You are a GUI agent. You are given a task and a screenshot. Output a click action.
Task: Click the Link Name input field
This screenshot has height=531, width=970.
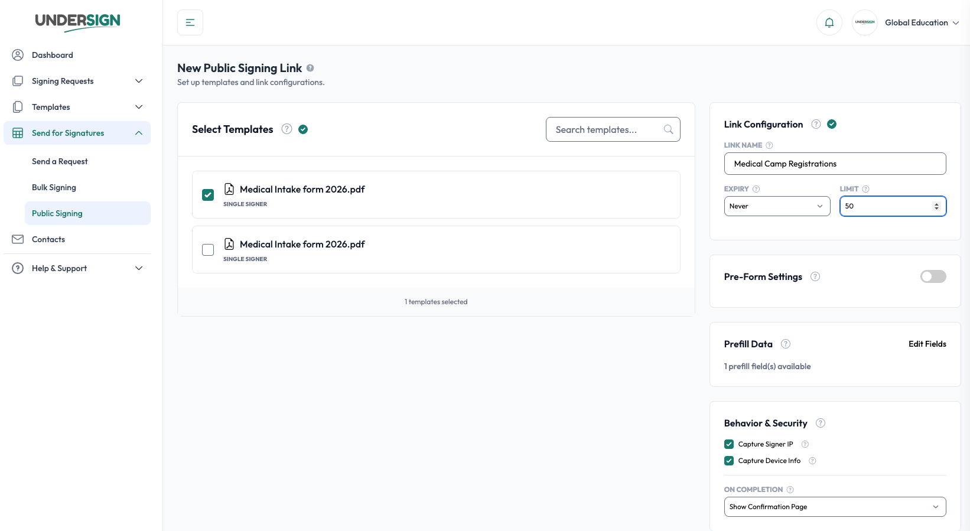(x=835, y=164)
